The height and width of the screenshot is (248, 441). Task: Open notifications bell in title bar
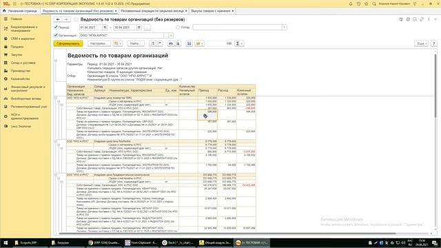(351, 3)
